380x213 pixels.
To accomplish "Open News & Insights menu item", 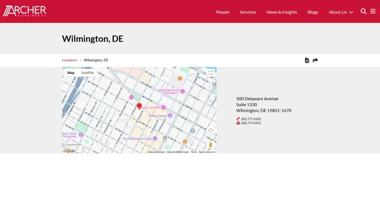I will click(282, 12).
